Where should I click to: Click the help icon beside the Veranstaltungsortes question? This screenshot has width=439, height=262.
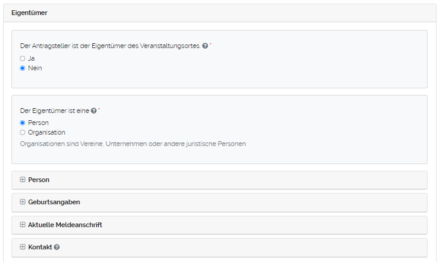(205, 46)
